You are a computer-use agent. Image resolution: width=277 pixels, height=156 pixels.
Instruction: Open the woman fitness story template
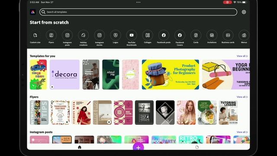(x=91, y=75)
